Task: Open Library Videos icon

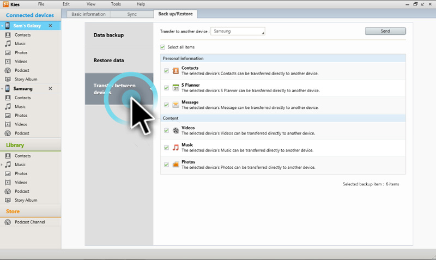Action: 8,183
